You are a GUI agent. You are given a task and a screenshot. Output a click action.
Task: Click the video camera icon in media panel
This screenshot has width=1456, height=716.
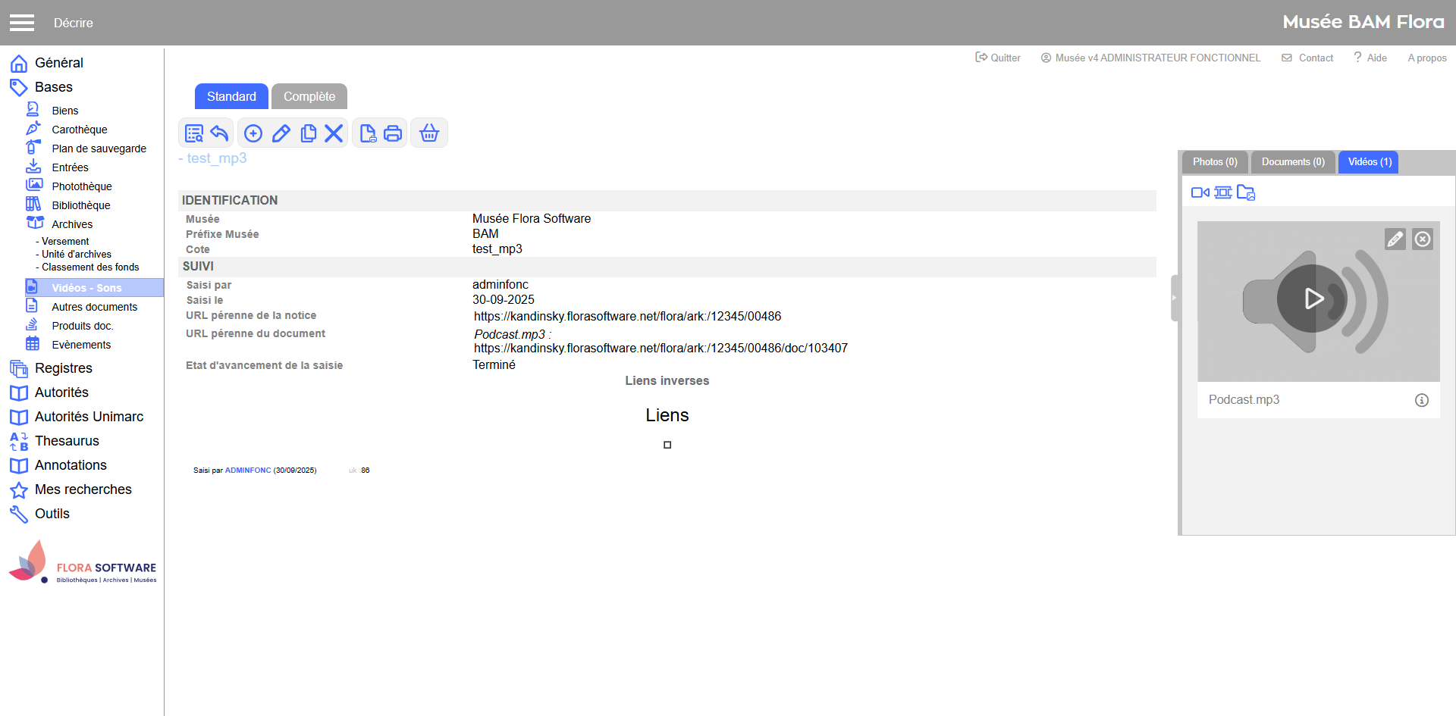coord(1200,192)
